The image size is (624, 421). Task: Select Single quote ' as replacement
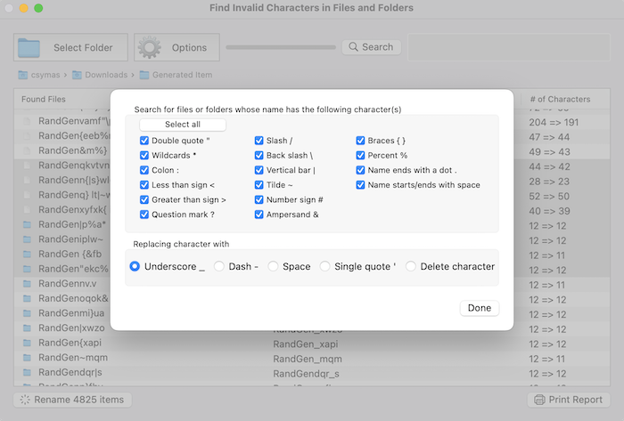(x=325, y=266)
